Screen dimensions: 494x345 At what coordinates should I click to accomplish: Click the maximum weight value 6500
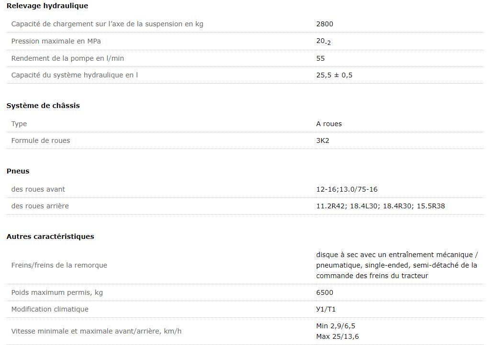tap(325, 292)
